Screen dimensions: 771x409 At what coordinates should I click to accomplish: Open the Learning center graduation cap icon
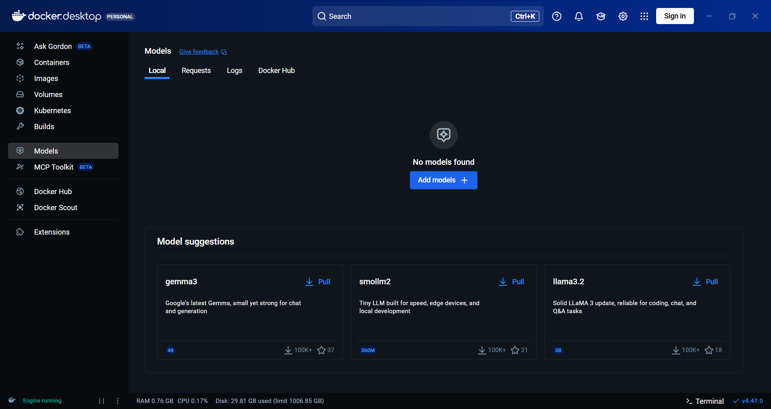click(x=601, y=16)
